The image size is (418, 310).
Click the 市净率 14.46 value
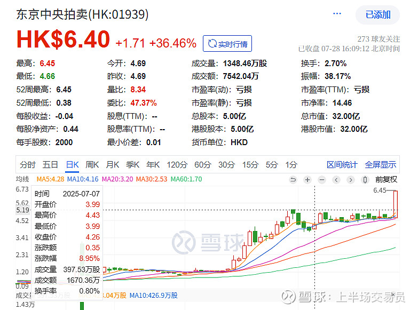click(x=342, y=103)
